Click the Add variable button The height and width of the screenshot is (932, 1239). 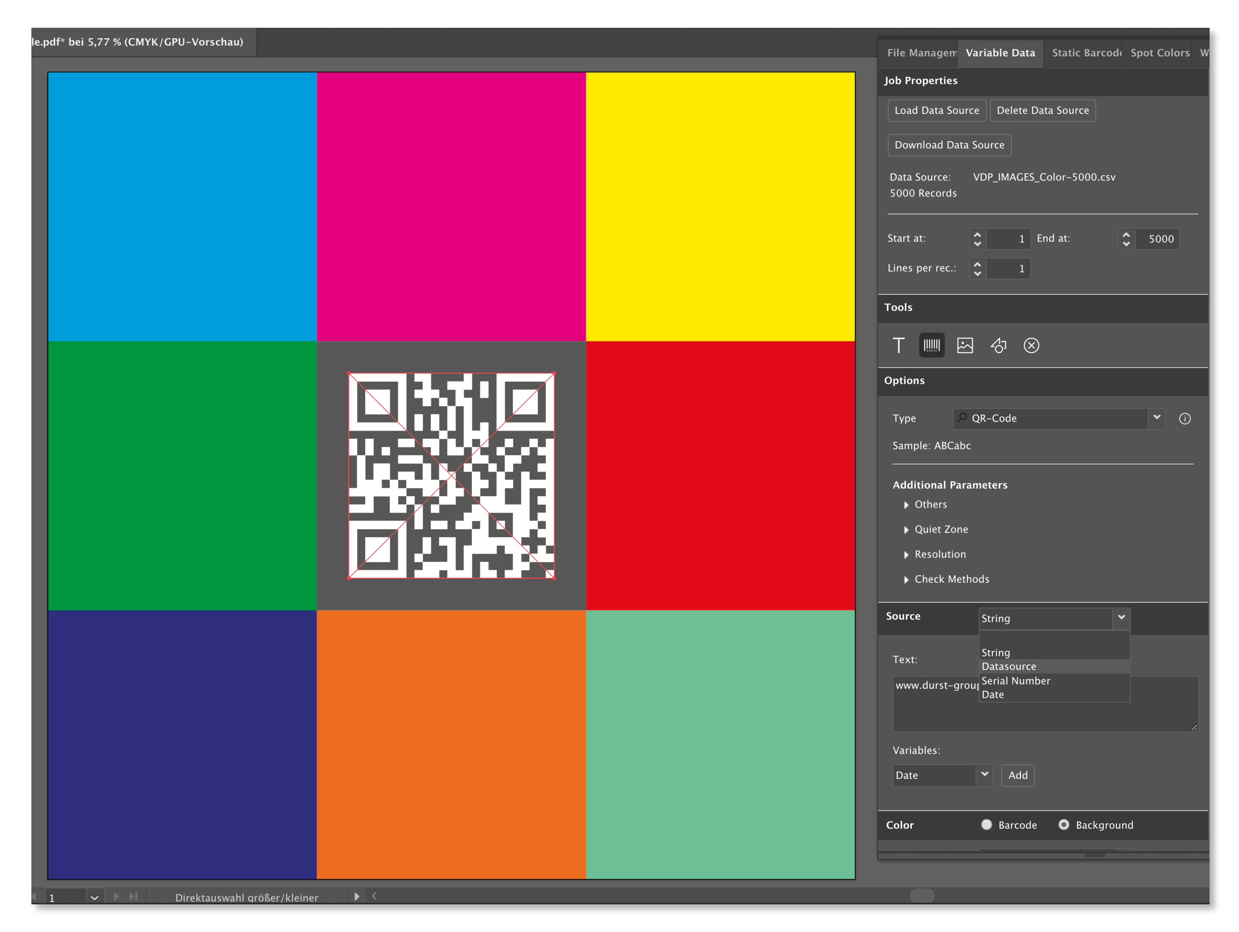1018,775
